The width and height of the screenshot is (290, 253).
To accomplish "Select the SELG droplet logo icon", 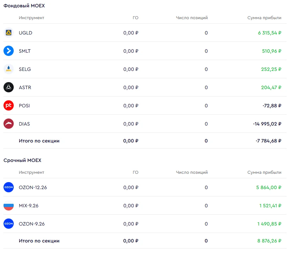I will click(x=9, y=69).
